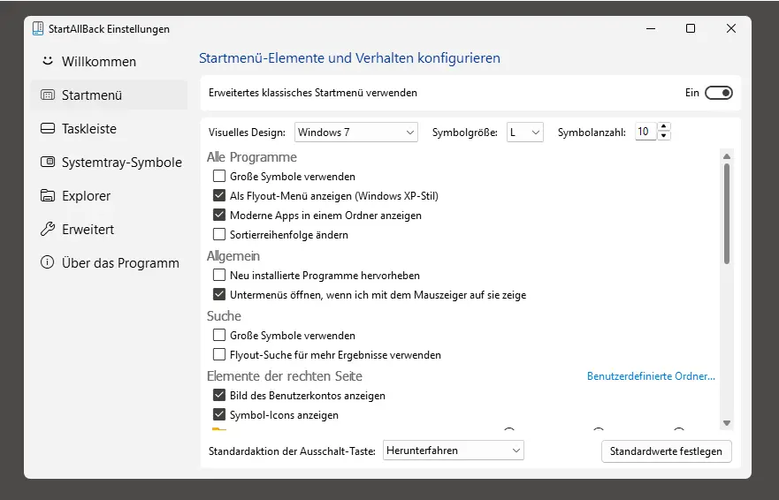Viewport: 779px width, 500px height.
Task: Click the Startmenü sidebar icon
Action: (x=47, y=95)
